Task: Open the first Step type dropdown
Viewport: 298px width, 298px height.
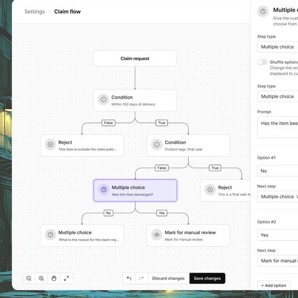Action: tap(278, 47)
